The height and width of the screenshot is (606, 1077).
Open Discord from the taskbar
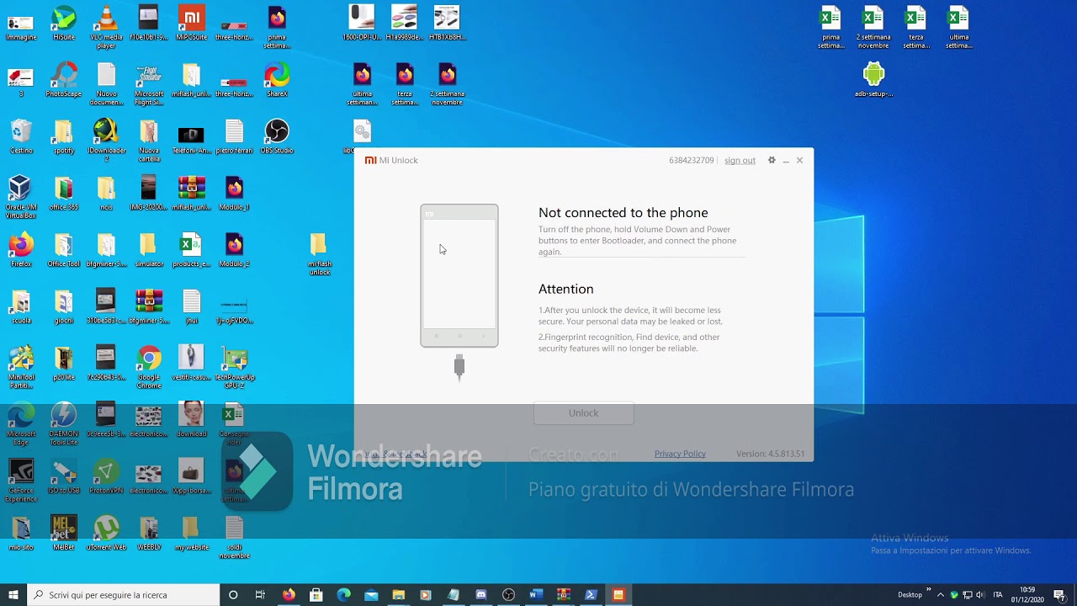pos(481,595)
